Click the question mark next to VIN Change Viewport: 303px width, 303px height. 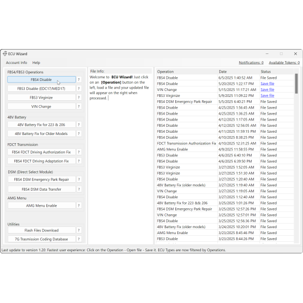point(79,106)
